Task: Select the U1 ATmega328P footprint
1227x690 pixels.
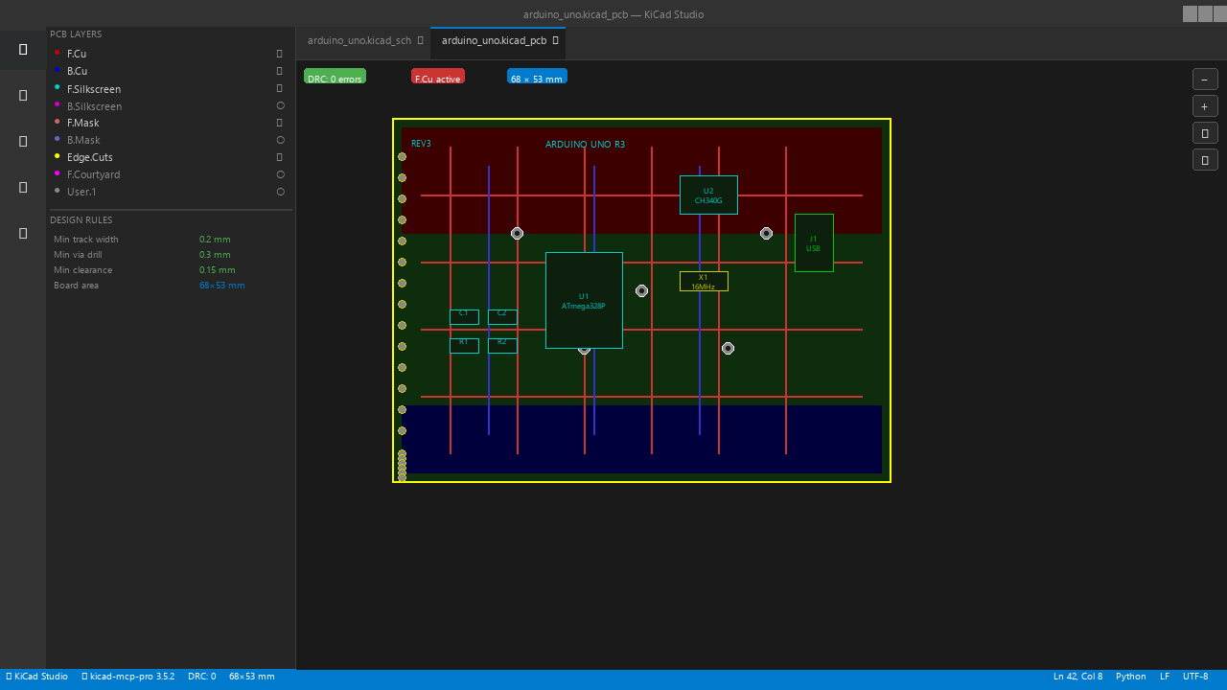Action: [584, 300]
